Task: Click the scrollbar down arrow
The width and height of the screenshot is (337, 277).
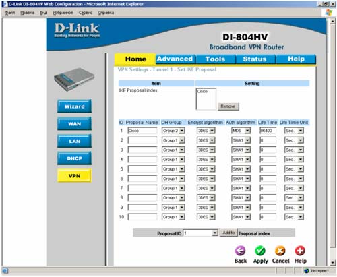Action: point(332,262)
